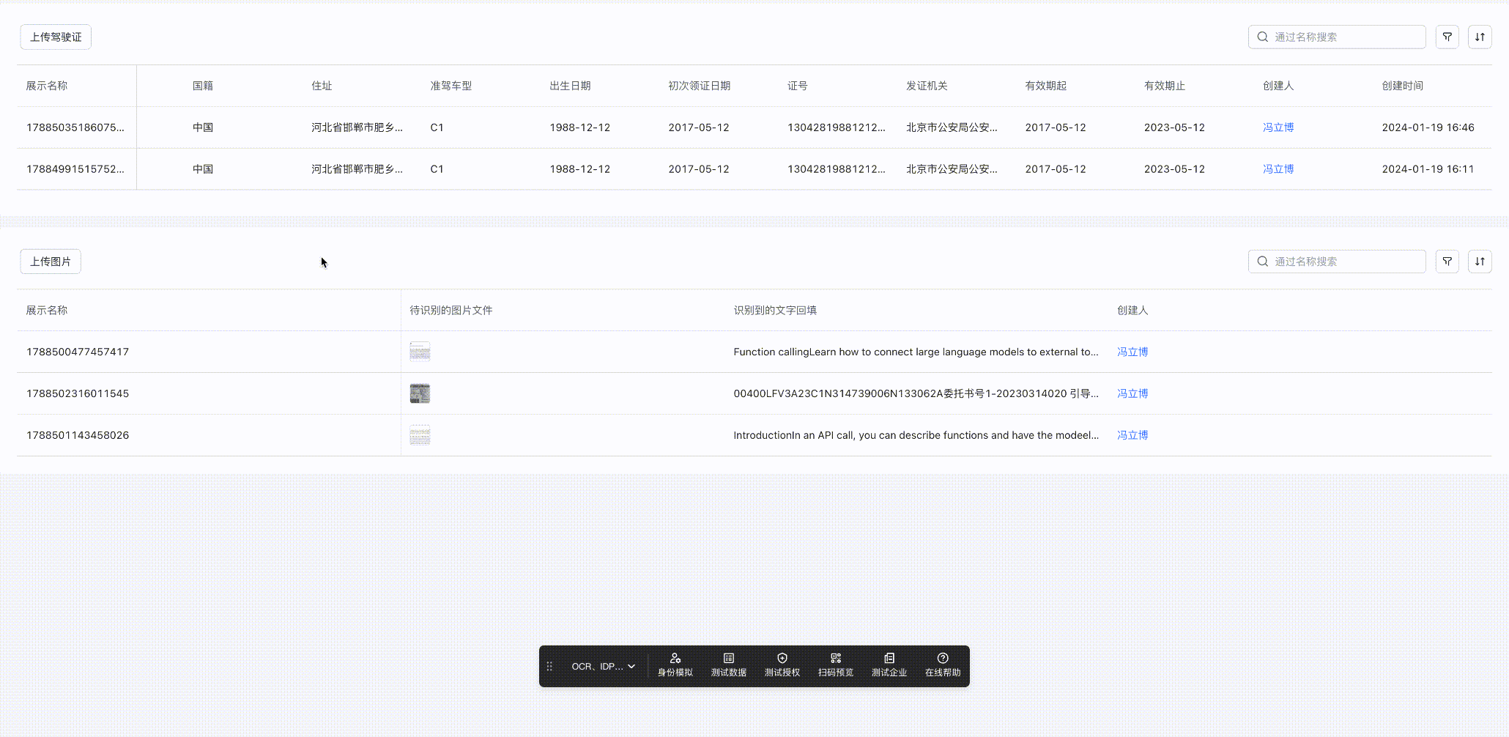1509x737 pixels.
Task: Open thumbnail for record 1788501143458026
Action: click(x=420, y=435)
